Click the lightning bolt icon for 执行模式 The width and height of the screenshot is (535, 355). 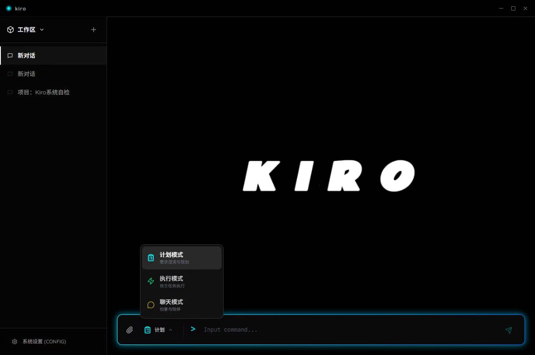tap(151, 281)
